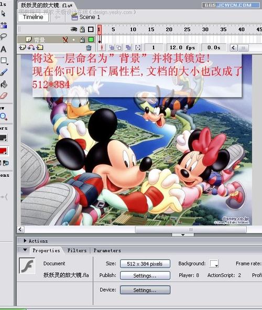The width and height of the screenshot is (262, 310).
Task: Click the Scene 1 clapperboard icon
Action: pos(74,17)
